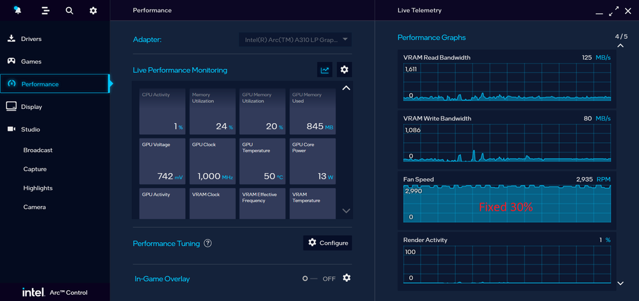Select the GPU Clock tile
This screenshot has height=301, width=639.
(213, 161)
